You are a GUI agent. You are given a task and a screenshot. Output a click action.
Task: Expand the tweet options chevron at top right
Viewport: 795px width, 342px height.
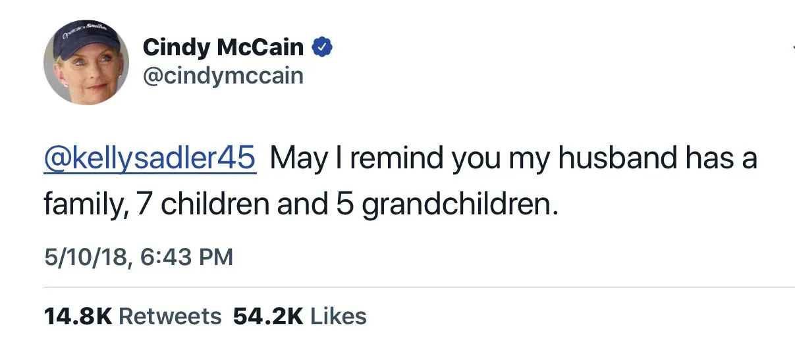pyautogui.click(x=792, y=47)
